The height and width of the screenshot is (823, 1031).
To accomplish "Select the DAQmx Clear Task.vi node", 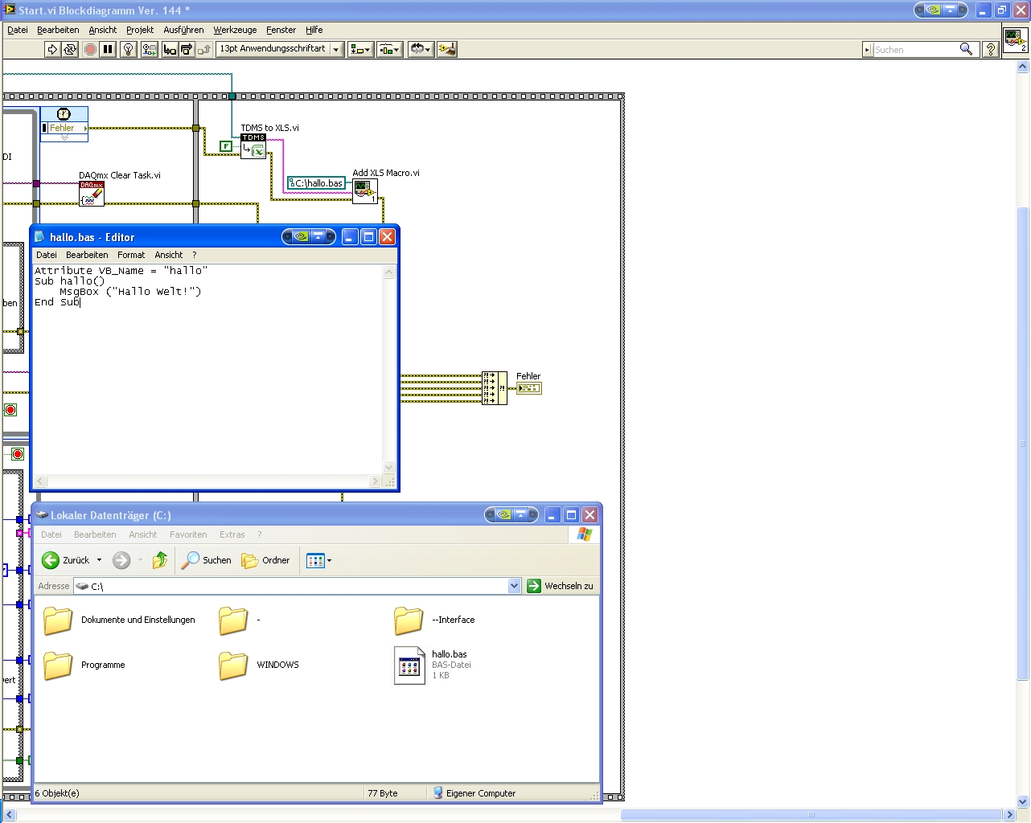I will click(92, 193).
